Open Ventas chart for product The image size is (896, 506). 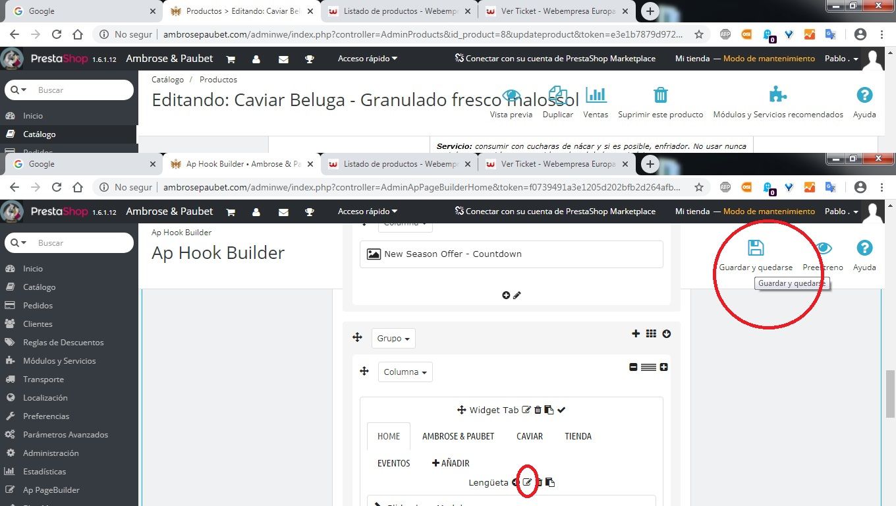coord(596,103)
